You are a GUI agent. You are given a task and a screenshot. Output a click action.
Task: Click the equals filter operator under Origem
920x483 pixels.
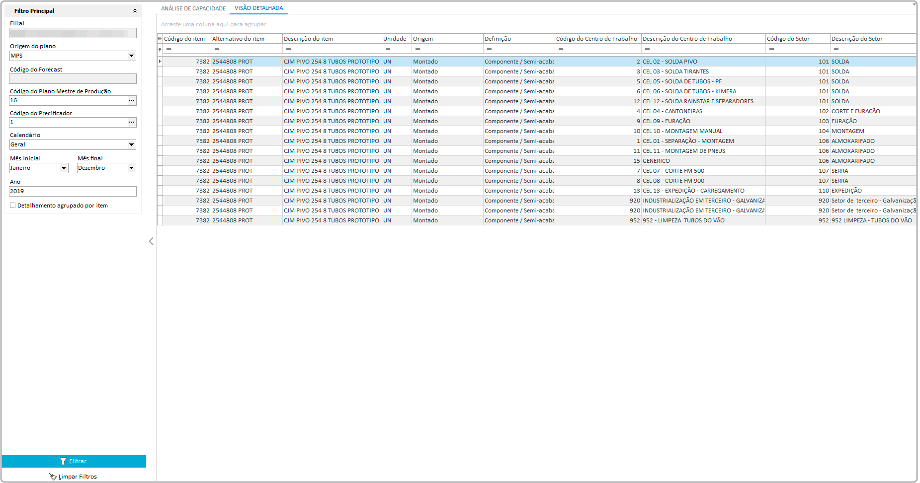pos(418,49)
